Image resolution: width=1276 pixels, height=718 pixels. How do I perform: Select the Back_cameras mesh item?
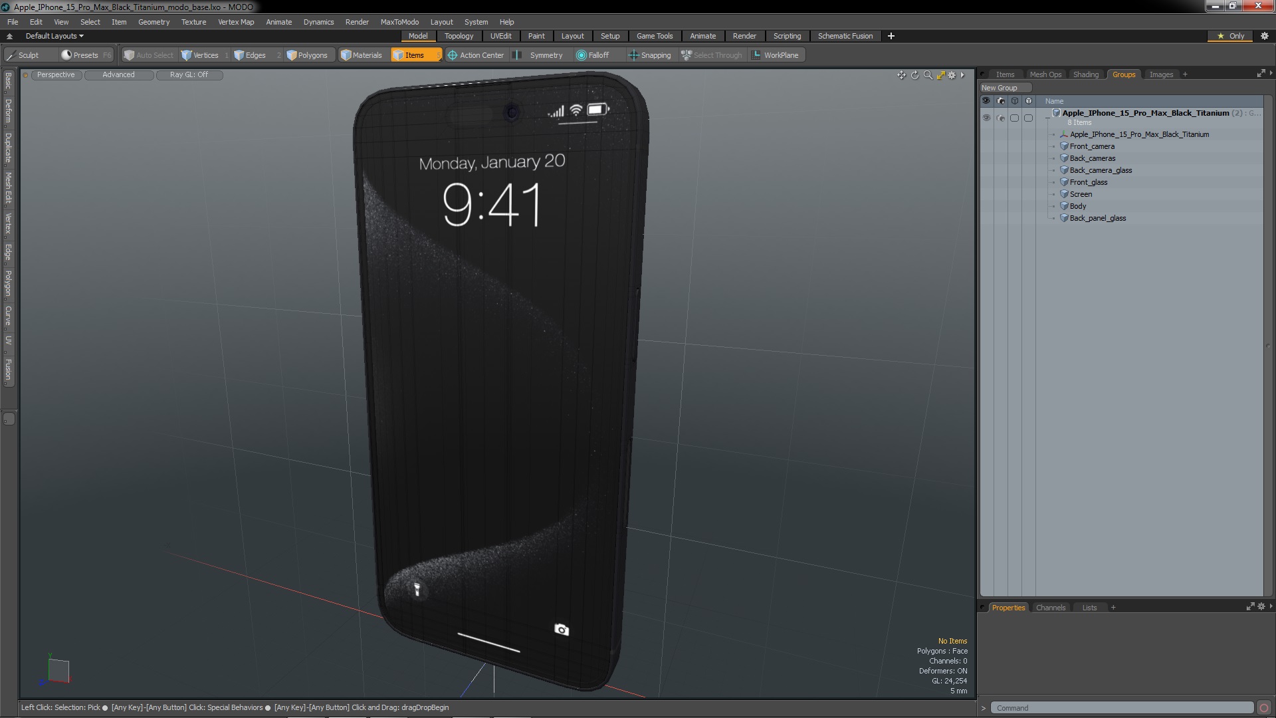(x=1093, y=158)
